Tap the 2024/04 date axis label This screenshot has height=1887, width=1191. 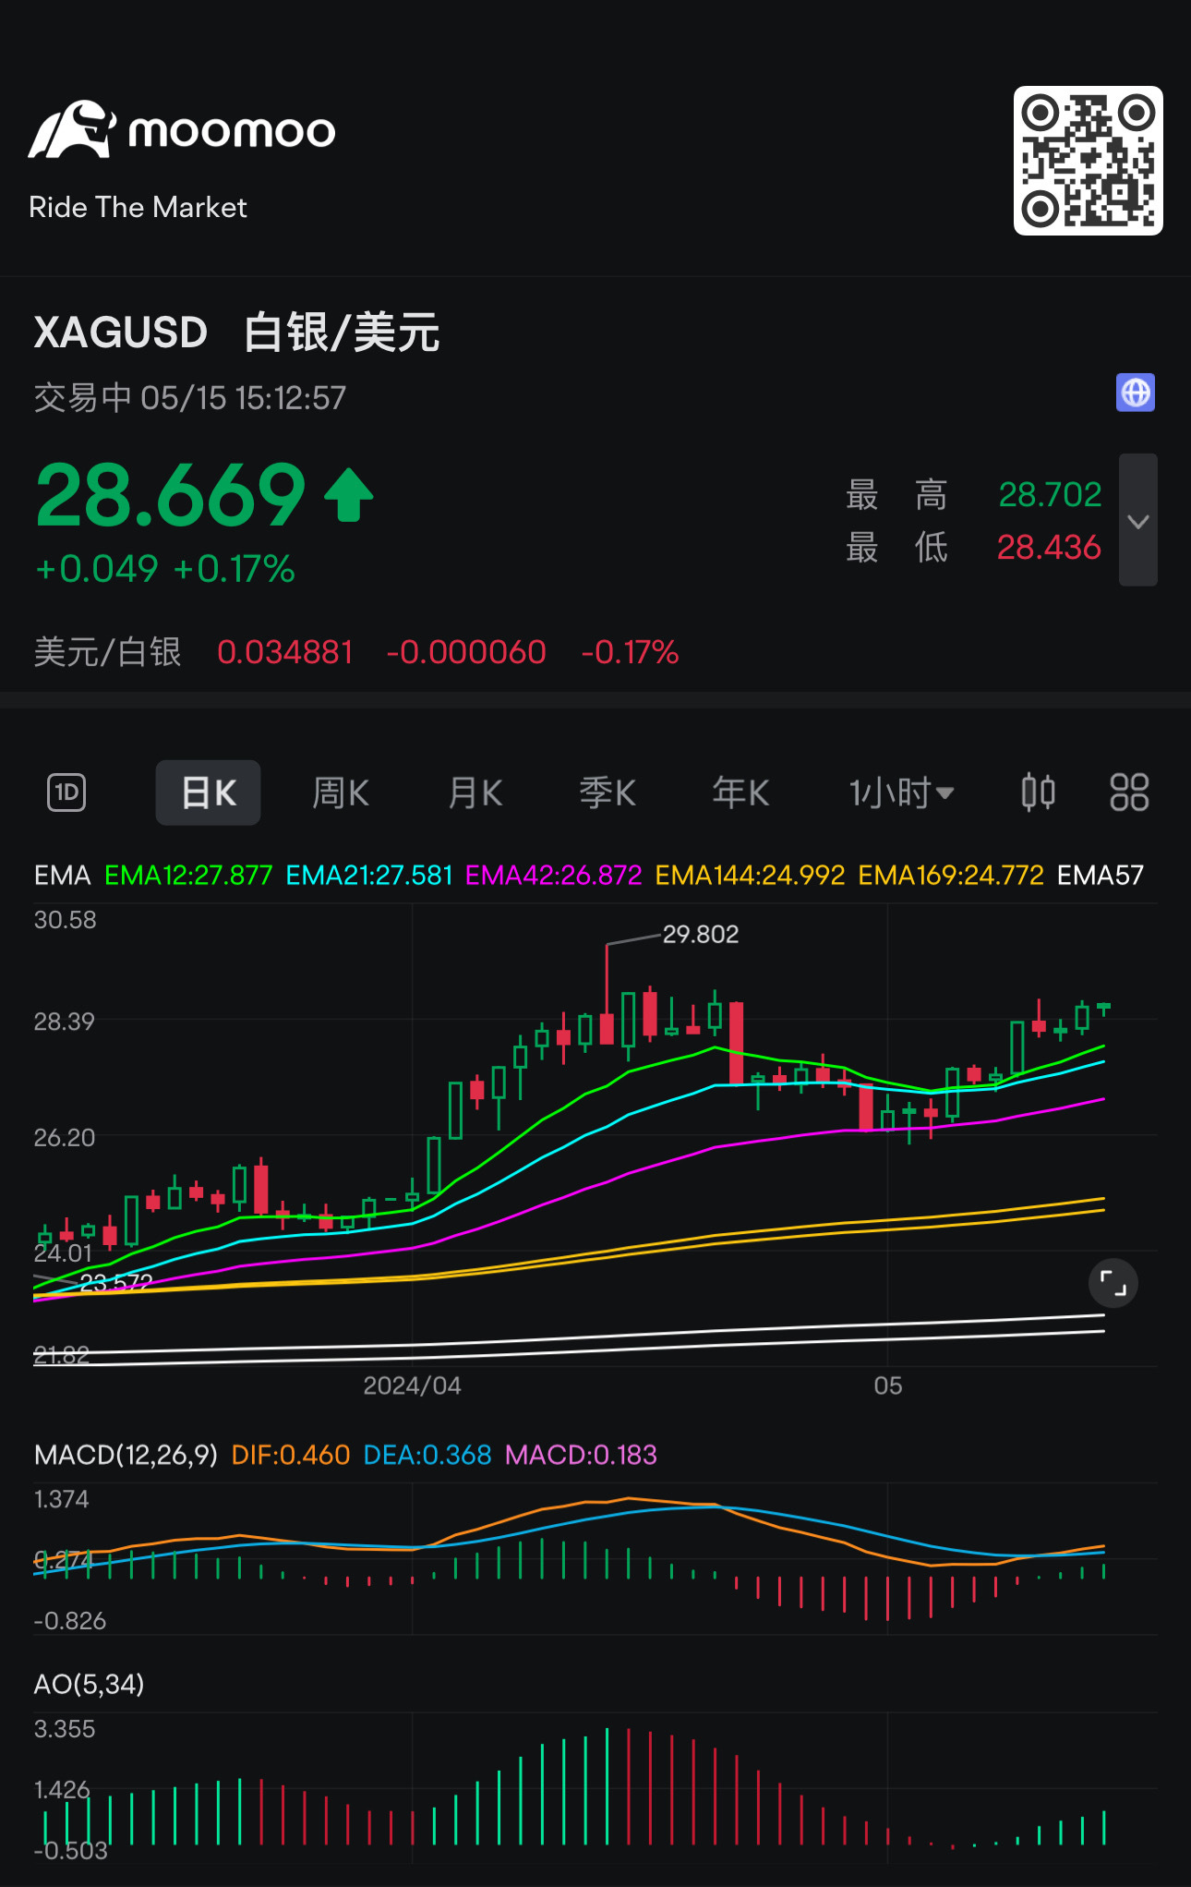tap(412, 1385)
